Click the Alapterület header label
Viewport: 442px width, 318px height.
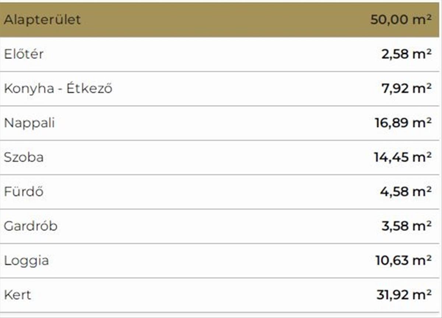point(42,20)
